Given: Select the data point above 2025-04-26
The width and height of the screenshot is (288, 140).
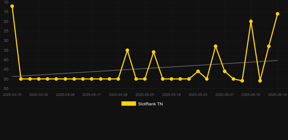Looking at the screenshot, I should [118, 79].
